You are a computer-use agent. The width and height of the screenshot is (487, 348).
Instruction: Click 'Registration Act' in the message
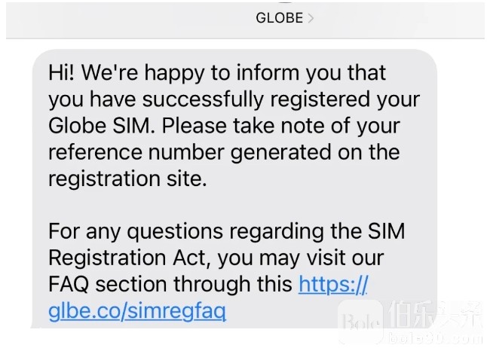tap(127, 258)
